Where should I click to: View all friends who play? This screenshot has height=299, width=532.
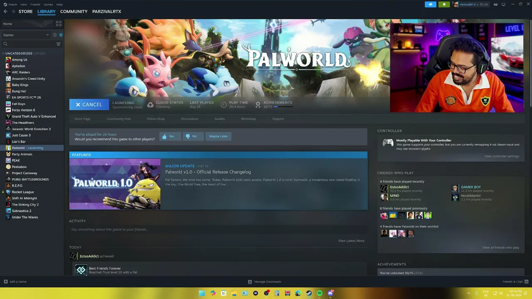(x=501, y=248)
